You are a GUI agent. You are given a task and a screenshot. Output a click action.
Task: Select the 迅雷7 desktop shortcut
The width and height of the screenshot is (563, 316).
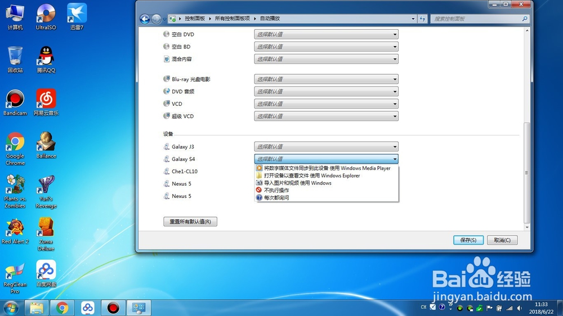[x=77, y=17]
